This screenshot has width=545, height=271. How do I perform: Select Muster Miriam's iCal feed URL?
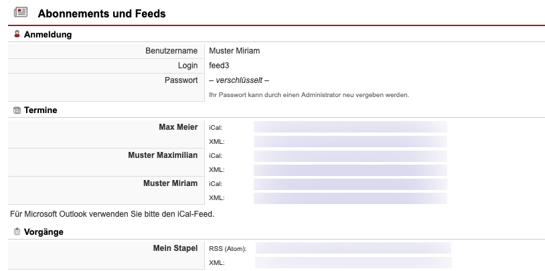[x=350, y=184]
